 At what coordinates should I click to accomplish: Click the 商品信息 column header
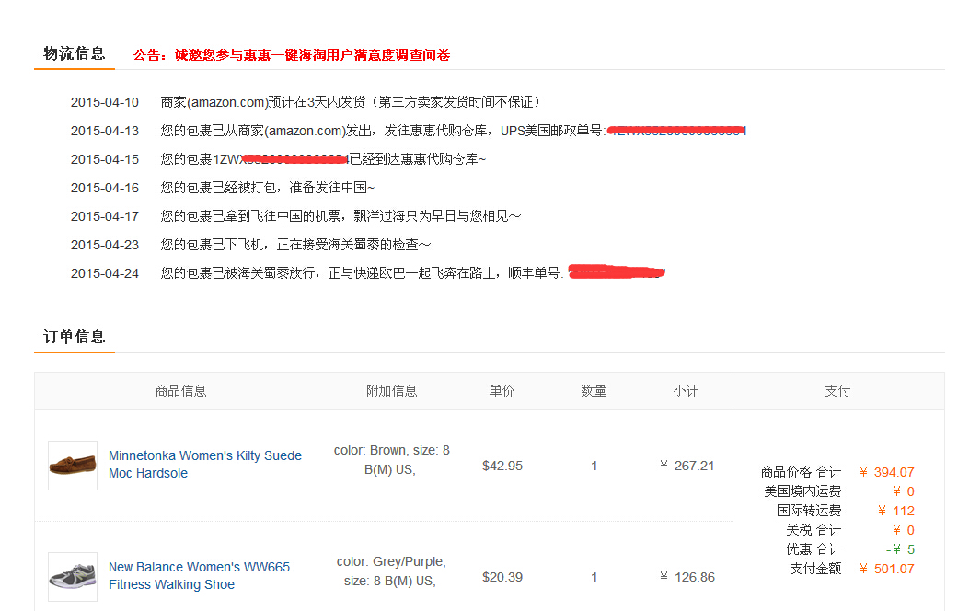pos(181,391)
